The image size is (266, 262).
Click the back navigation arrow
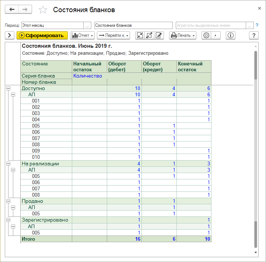(x=12, y=10)
